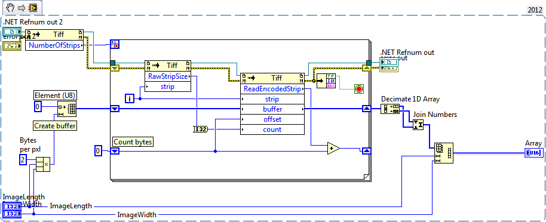Click the Count bytes shift register left terminal
The image size is (546, 222).
pos(115,151)
